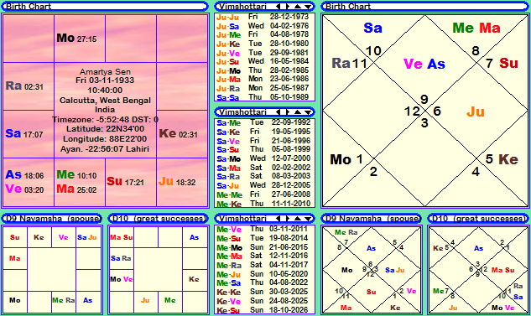Click down triangle in middle Vimshottari header
This screenshot has width=531, height=316.
pyautogui.click(x=308, y=112)
